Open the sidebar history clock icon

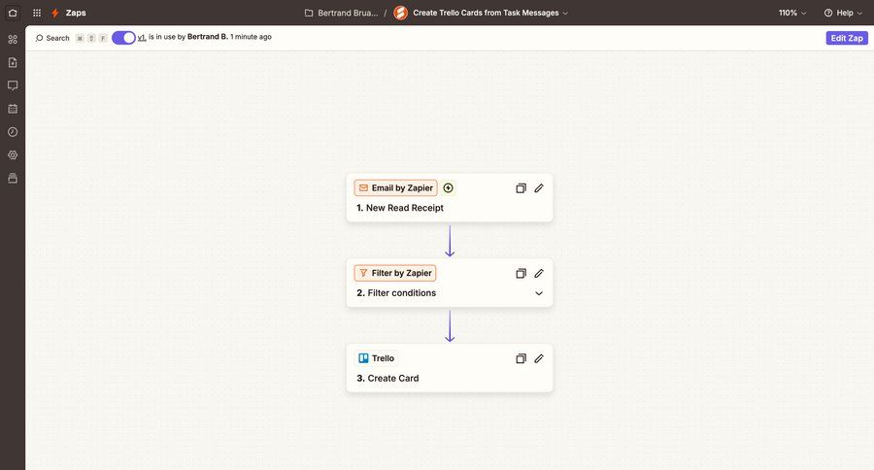(13, 132)
